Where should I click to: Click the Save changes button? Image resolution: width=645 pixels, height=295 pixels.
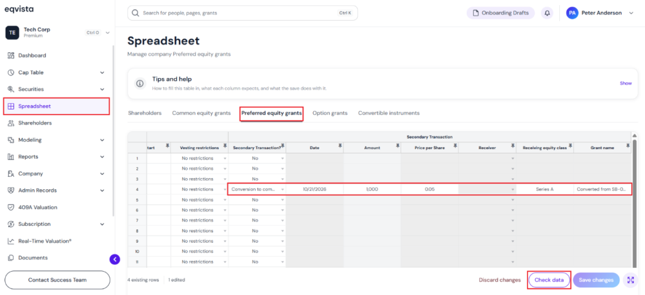pos(596,280)
